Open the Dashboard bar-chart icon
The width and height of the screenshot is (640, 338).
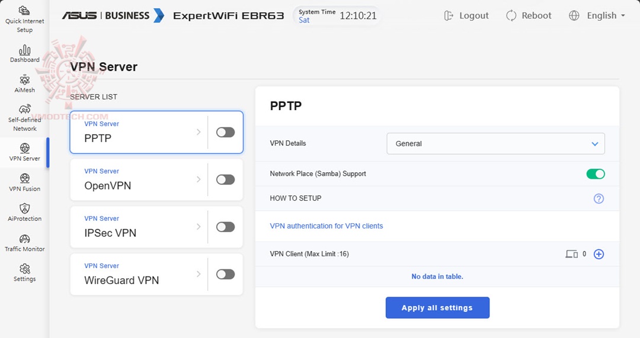click(24, 50)
